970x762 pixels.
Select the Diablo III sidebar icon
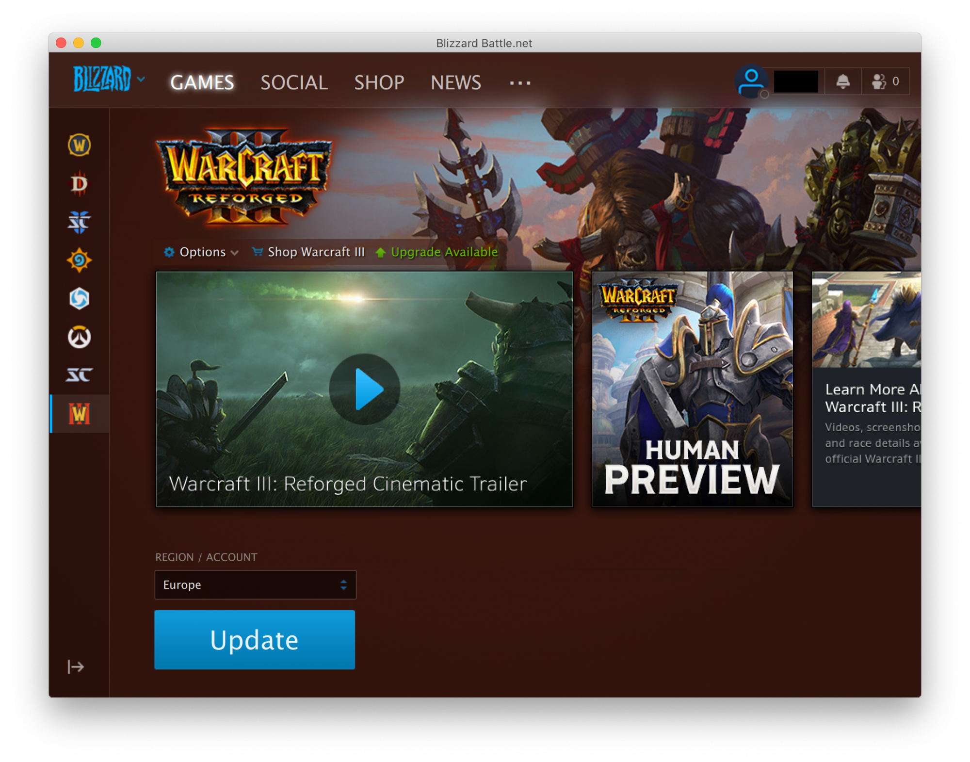click(x=79, y=184)
